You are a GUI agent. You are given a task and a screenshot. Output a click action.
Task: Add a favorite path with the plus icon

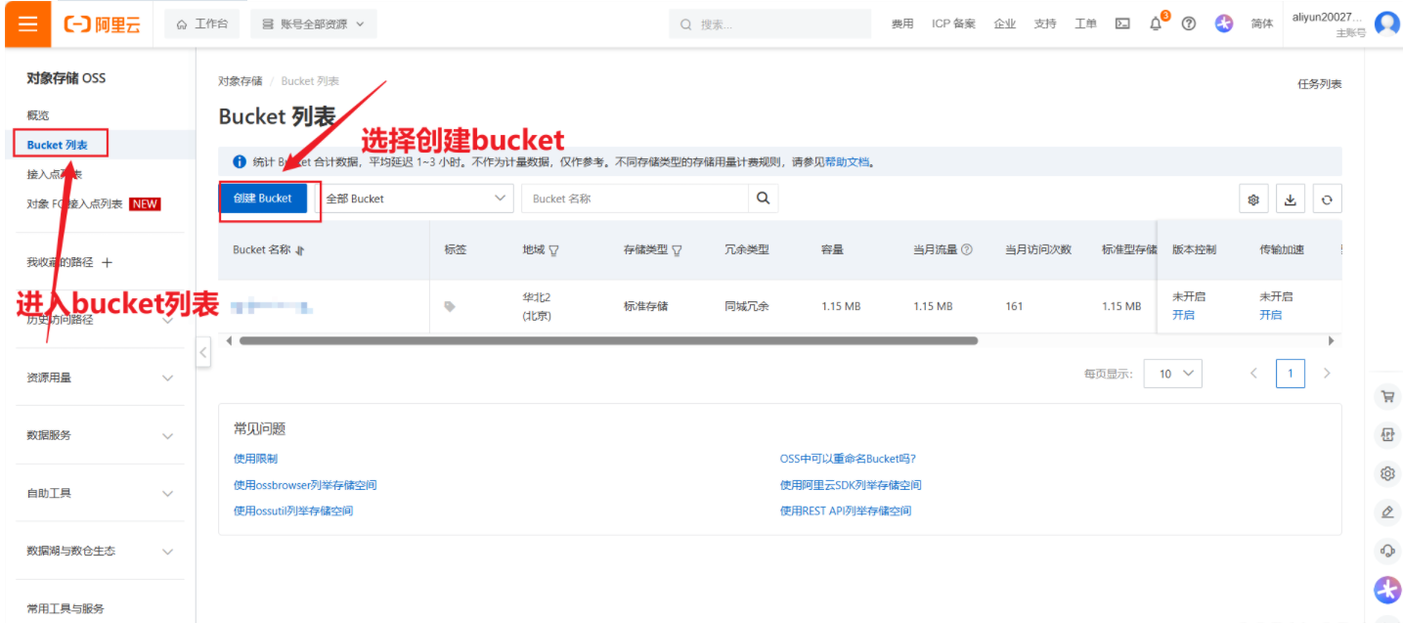(108, 262)
